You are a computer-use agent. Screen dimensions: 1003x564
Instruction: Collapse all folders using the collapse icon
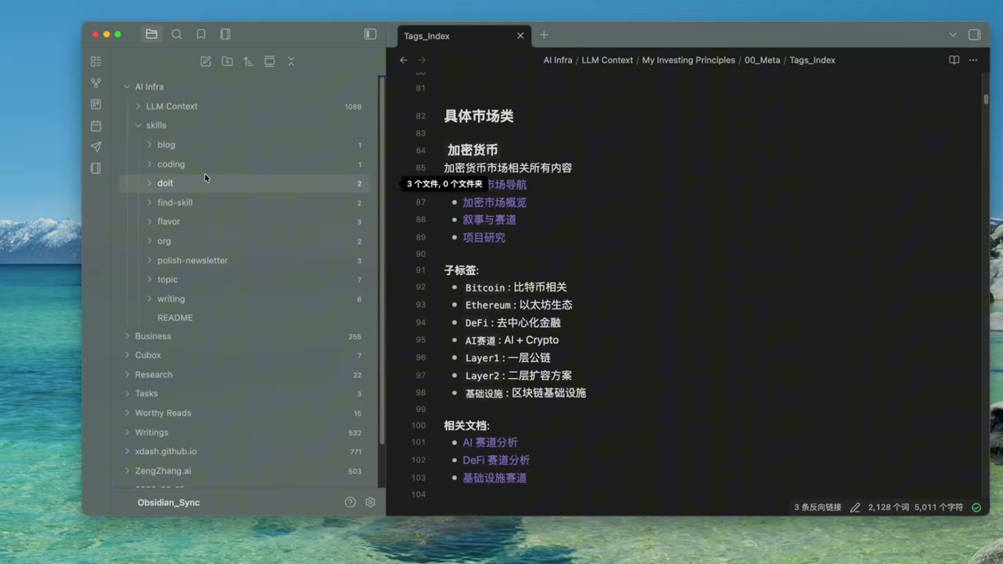tap(291, 61)
